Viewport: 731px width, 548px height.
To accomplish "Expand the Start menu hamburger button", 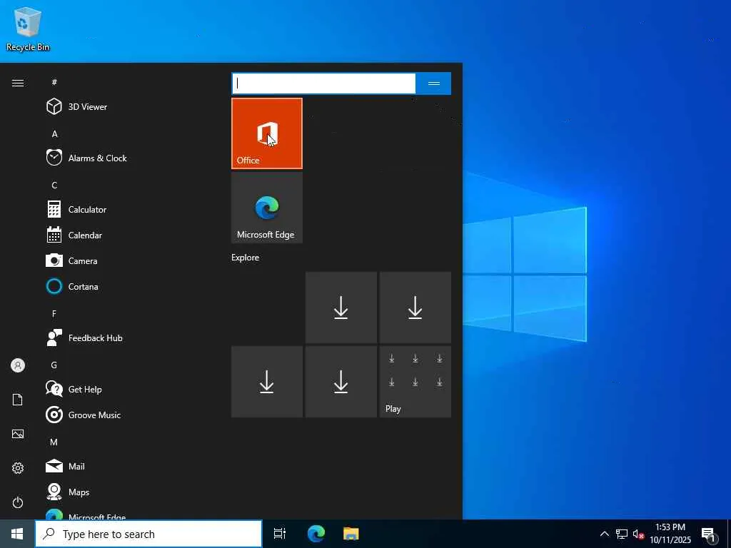I will (18, 83).
